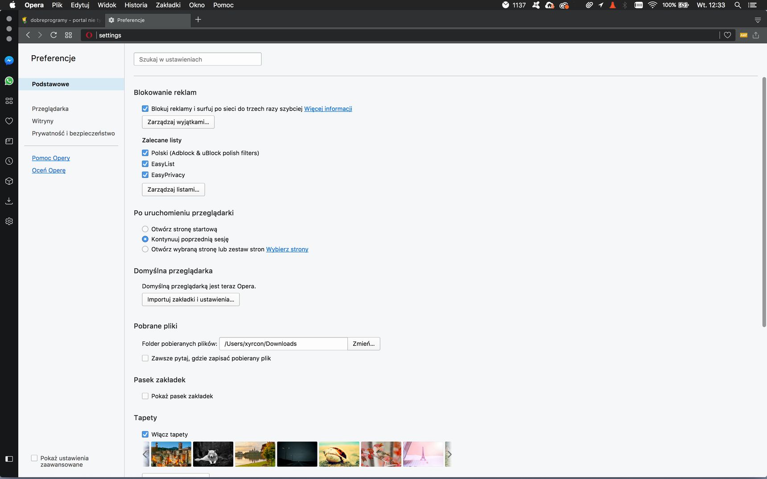This screenshot has width=767, height=479.
Task: Toggle Włącz tapety checkbox
Action: (x=145, y=434)
